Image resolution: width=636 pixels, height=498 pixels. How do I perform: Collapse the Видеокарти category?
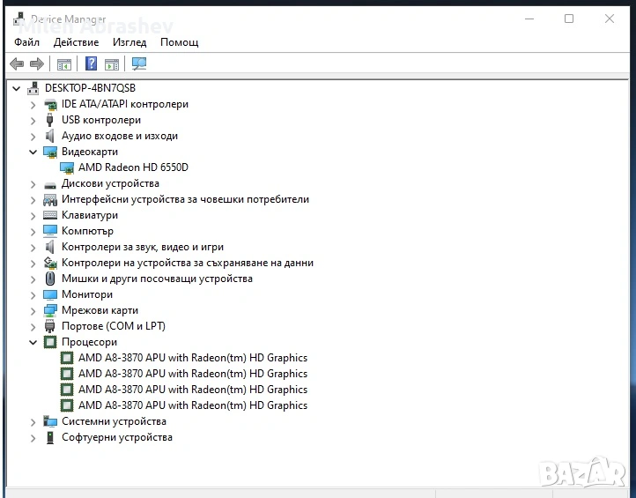[x=33, y=152]
